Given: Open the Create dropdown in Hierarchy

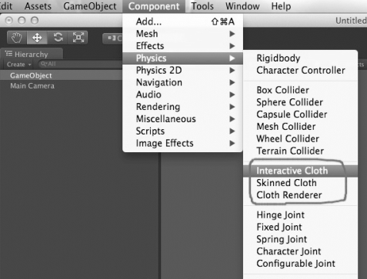Looking at the screenshot, I should click(18, 65).
